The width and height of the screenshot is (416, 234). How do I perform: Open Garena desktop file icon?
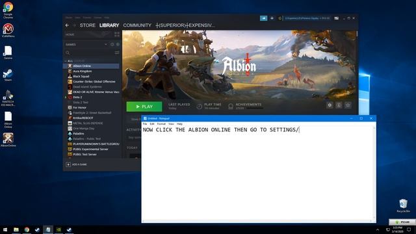coord(8,53)
